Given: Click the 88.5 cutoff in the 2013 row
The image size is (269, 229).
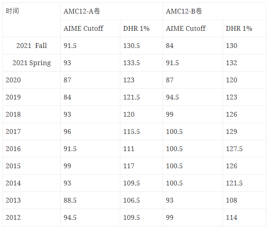Looking at the screenshot, I should click(x=90, y=200).
